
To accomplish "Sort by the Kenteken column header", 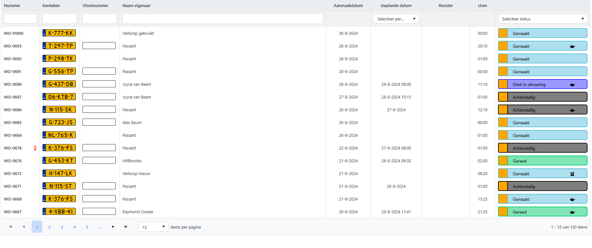I will [51, 5].
